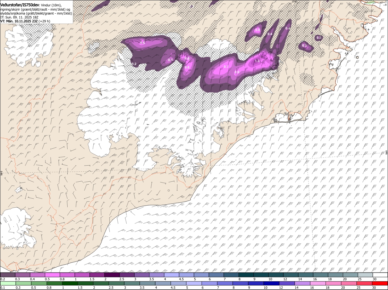Pick lavender snow swatch between 4 and 4.5

172,275
